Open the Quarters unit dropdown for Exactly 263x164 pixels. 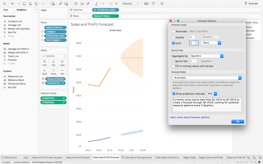coord(211,37)
